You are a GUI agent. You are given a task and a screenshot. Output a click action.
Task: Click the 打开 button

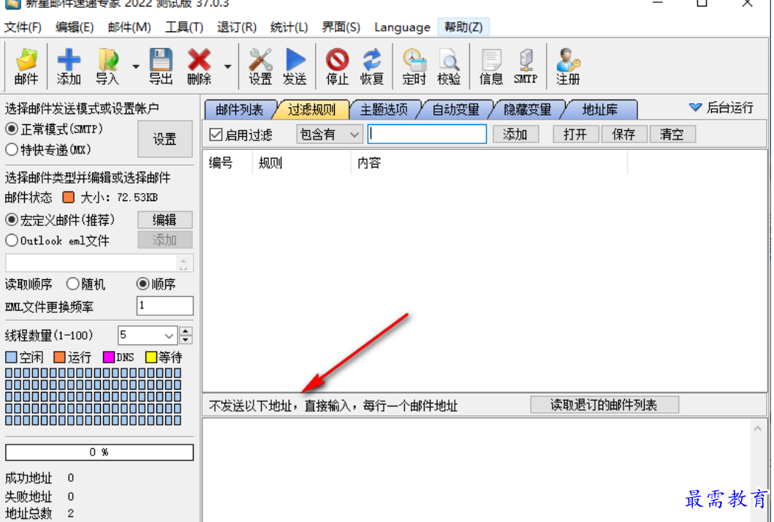[575, 135]
